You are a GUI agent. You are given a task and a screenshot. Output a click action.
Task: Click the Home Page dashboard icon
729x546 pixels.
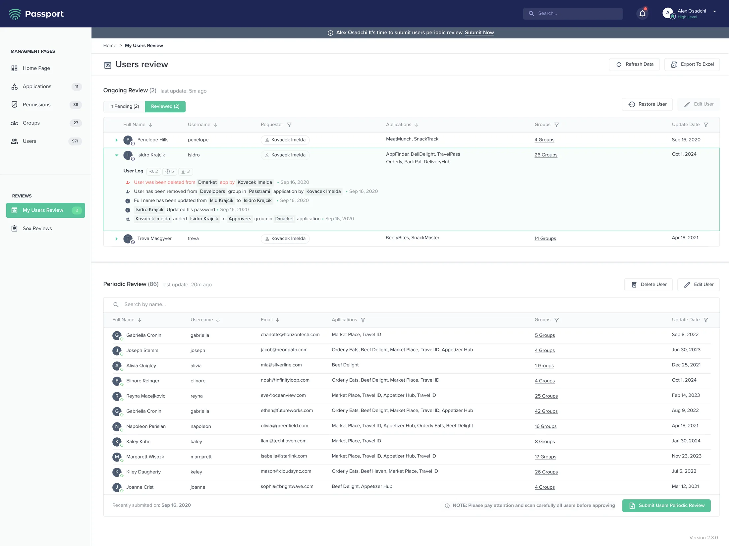pos(14,68)
